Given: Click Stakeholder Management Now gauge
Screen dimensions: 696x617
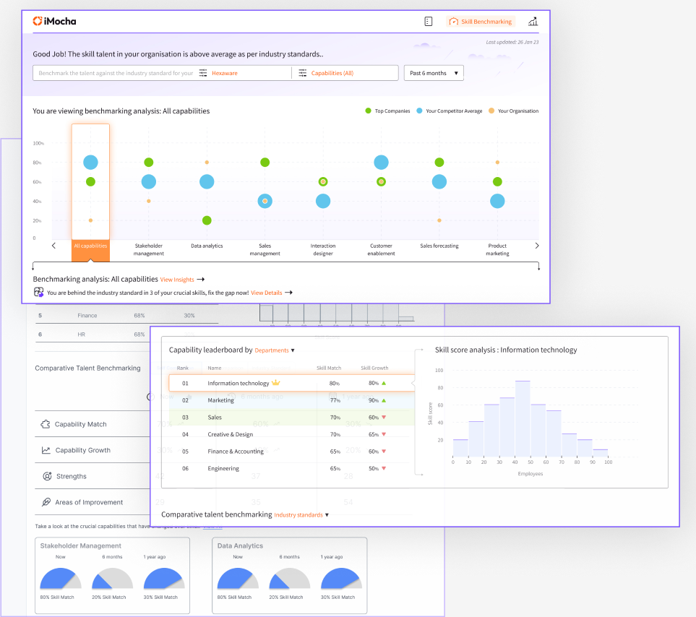Looking at the screenshot, I should coord(61,578).
